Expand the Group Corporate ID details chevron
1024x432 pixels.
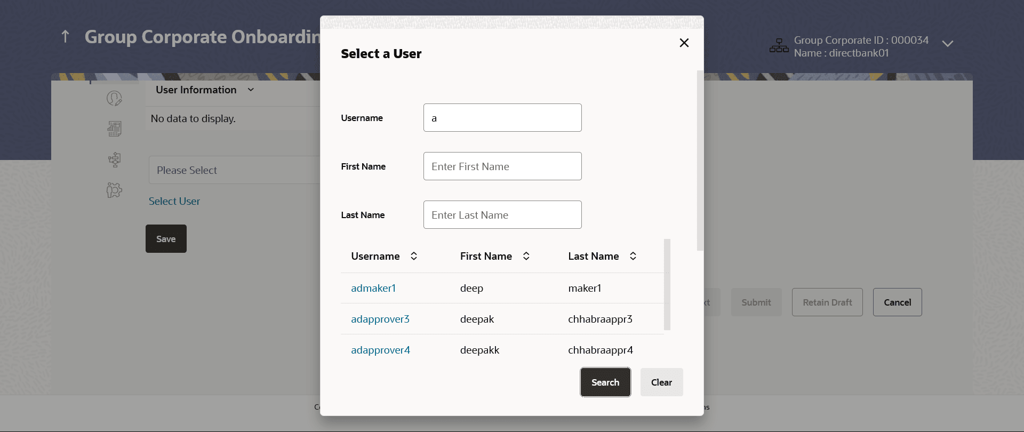(x=947, y=44)
